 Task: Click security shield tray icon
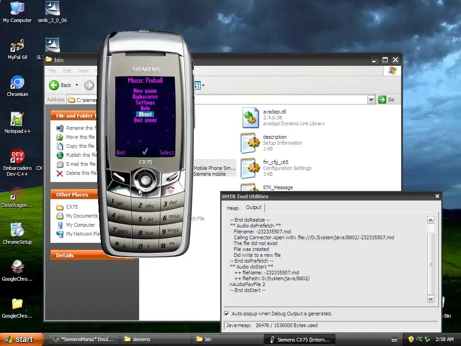(x=411, y=339)
